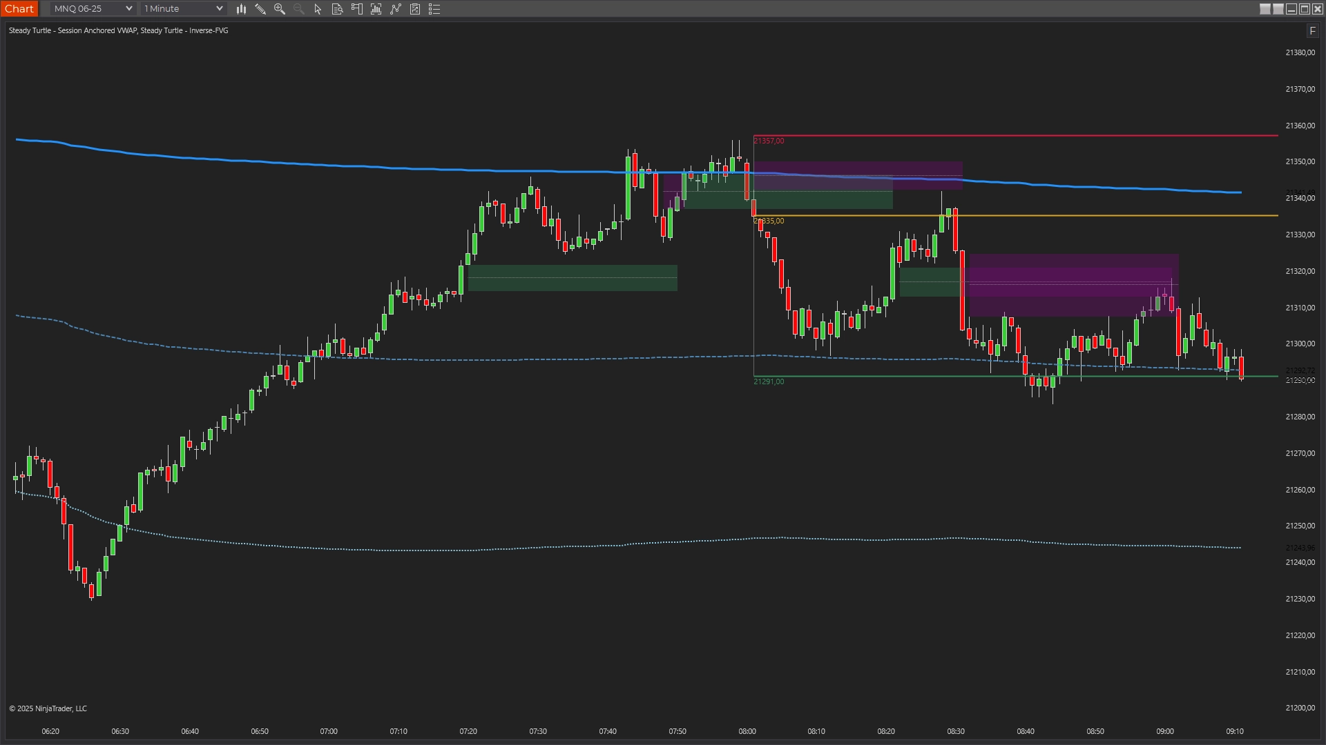Image resolution: width=1326 pixels, height=745 pixels.
Task: Click the red 21357,00 line label
Action: tap(769, 141)
